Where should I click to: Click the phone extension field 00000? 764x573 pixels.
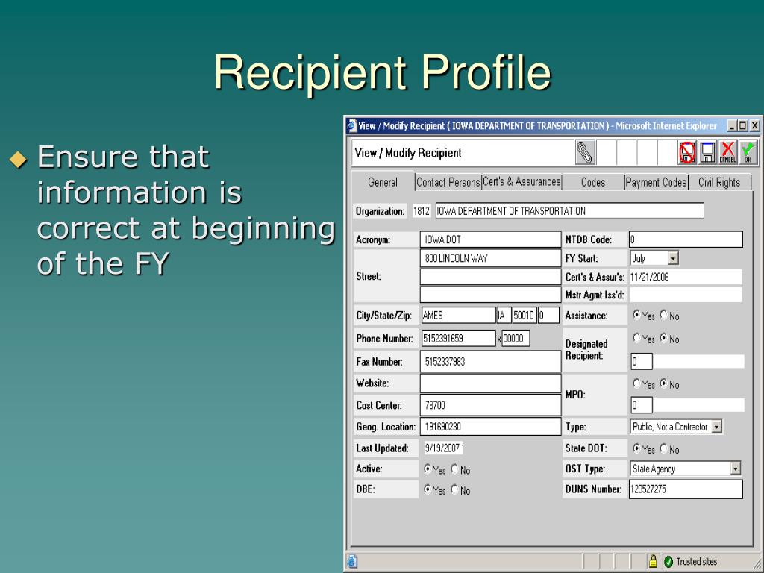click(x=516, y=338)
